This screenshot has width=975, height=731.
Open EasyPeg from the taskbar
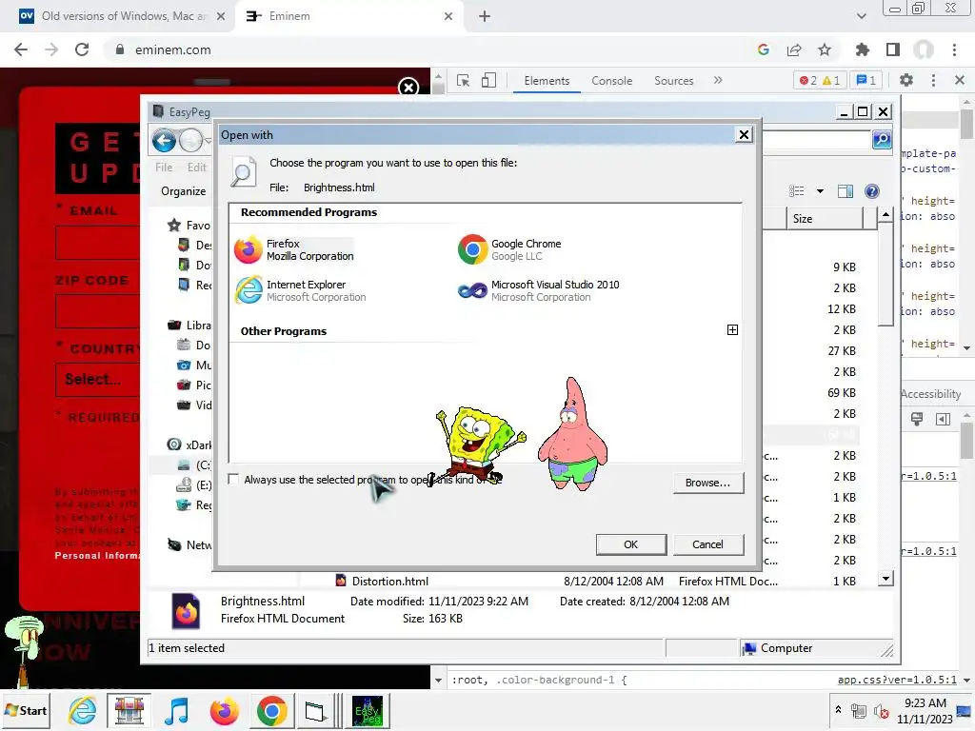368,710
